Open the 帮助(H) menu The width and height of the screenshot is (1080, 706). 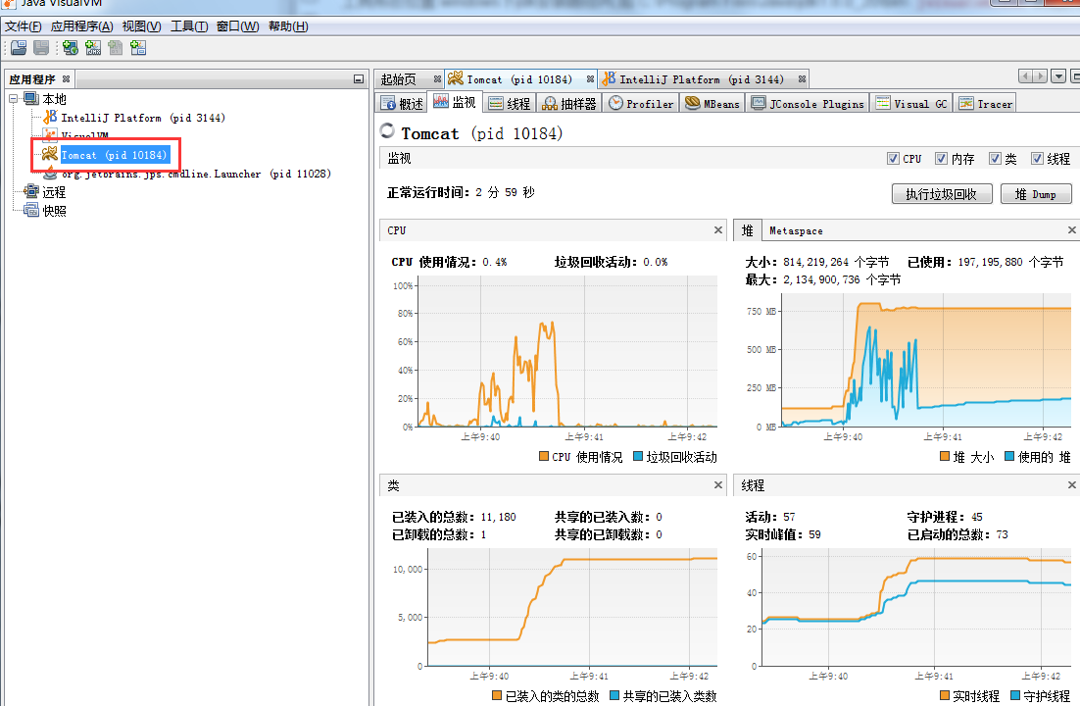tap(288, 26)
